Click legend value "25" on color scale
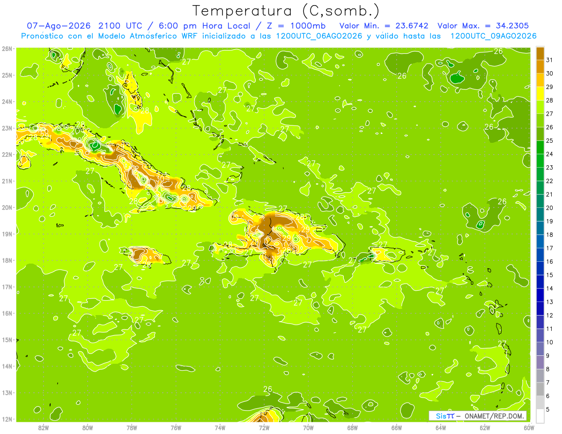562x434 pixels. point(550,140)
